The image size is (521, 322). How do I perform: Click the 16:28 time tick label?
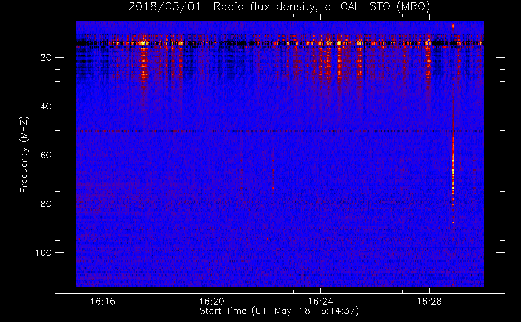tap(429, 302)
